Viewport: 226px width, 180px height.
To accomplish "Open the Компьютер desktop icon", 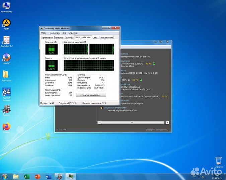I will tap(6, 7).
